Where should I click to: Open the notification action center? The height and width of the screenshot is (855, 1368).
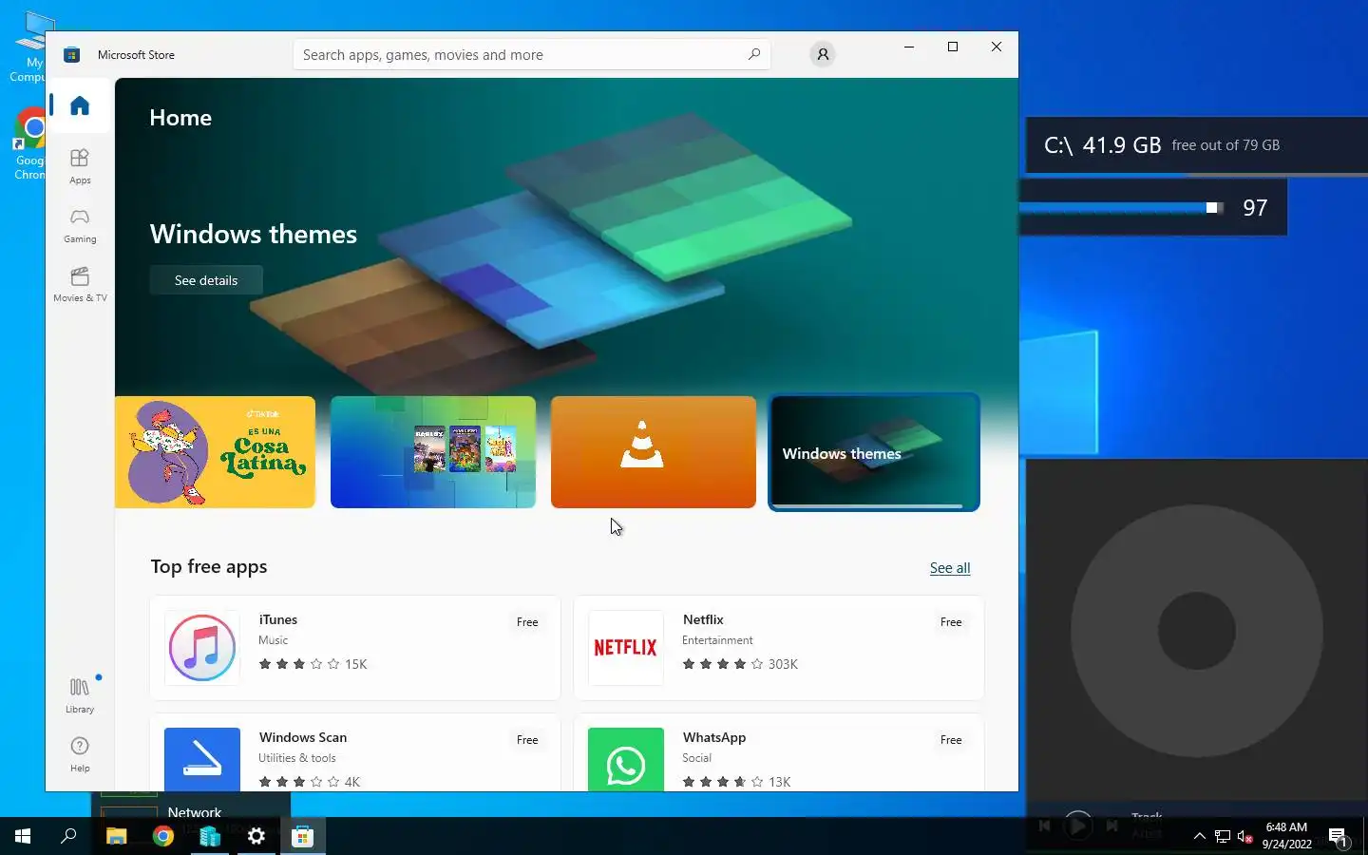tap(1339, 836)
